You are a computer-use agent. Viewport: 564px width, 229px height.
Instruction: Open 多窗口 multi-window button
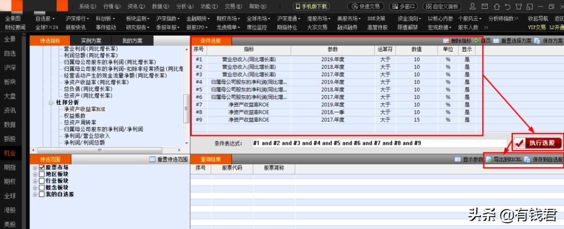403,6
